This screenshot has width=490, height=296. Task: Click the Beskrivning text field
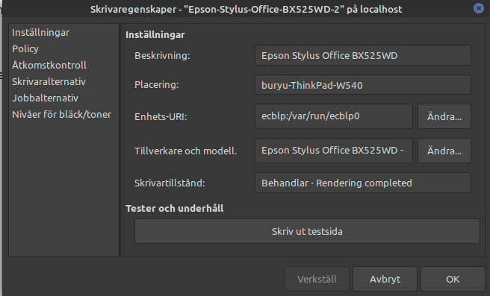point(363,55)
